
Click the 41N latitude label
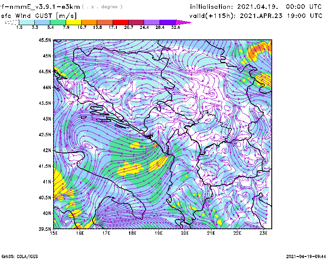(x=47, y=182)
